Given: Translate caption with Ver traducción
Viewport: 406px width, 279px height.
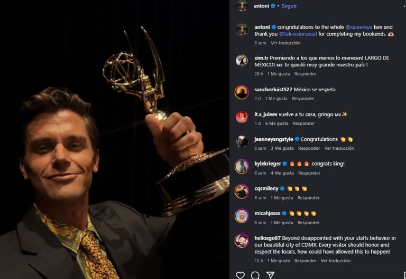Looking at the screenshot, I should pyautogui.click(x=285, y=43).
